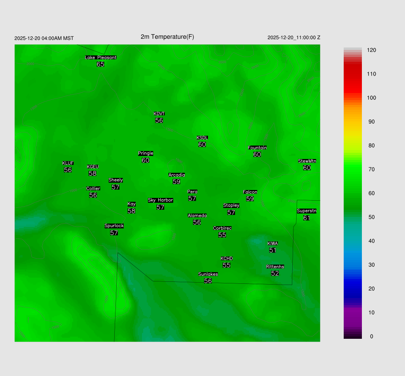Select the KDVT station marker
This screenshot has width=405, height=376.
[x=159, y=114]
